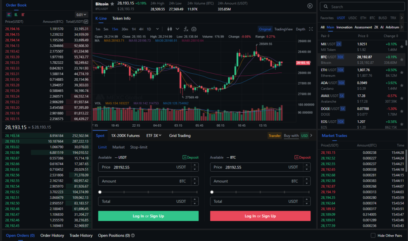Click the buy amount percentage slider handle
Screen dimensions: 408x241
click(x=100, y=192)
